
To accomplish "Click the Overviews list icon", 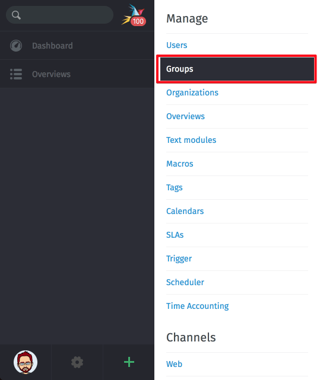I will click(x=16, y=74).
